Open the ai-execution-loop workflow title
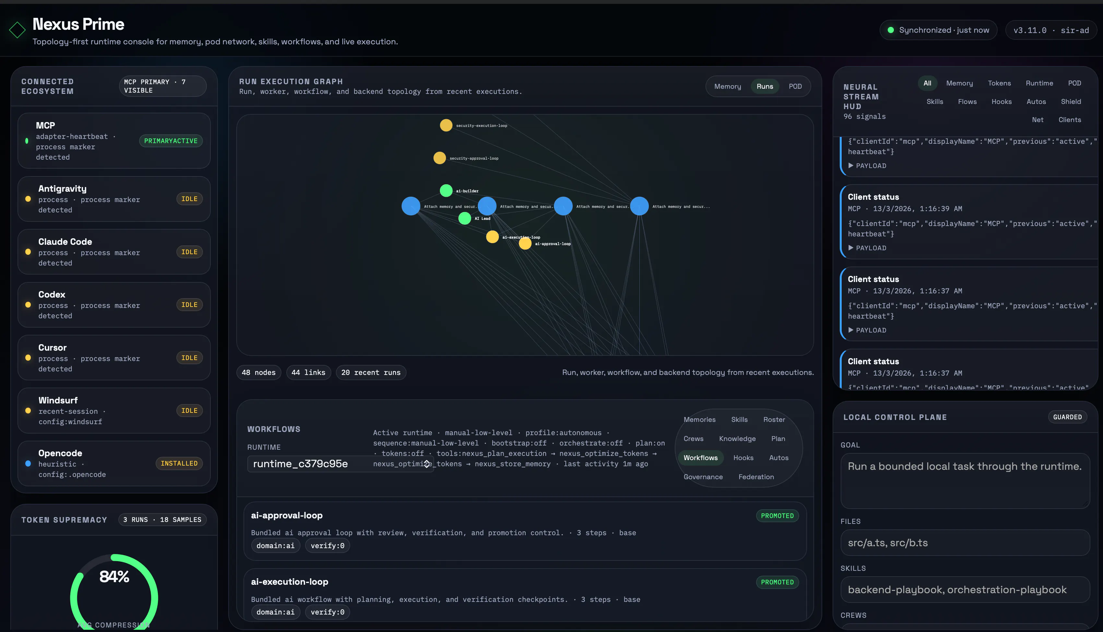 click(x=290, y=582)
